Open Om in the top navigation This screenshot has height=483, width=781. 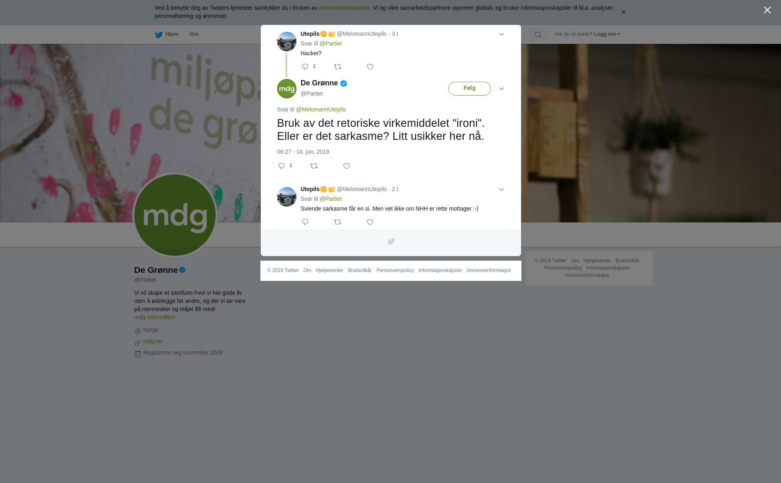point(194,34)
